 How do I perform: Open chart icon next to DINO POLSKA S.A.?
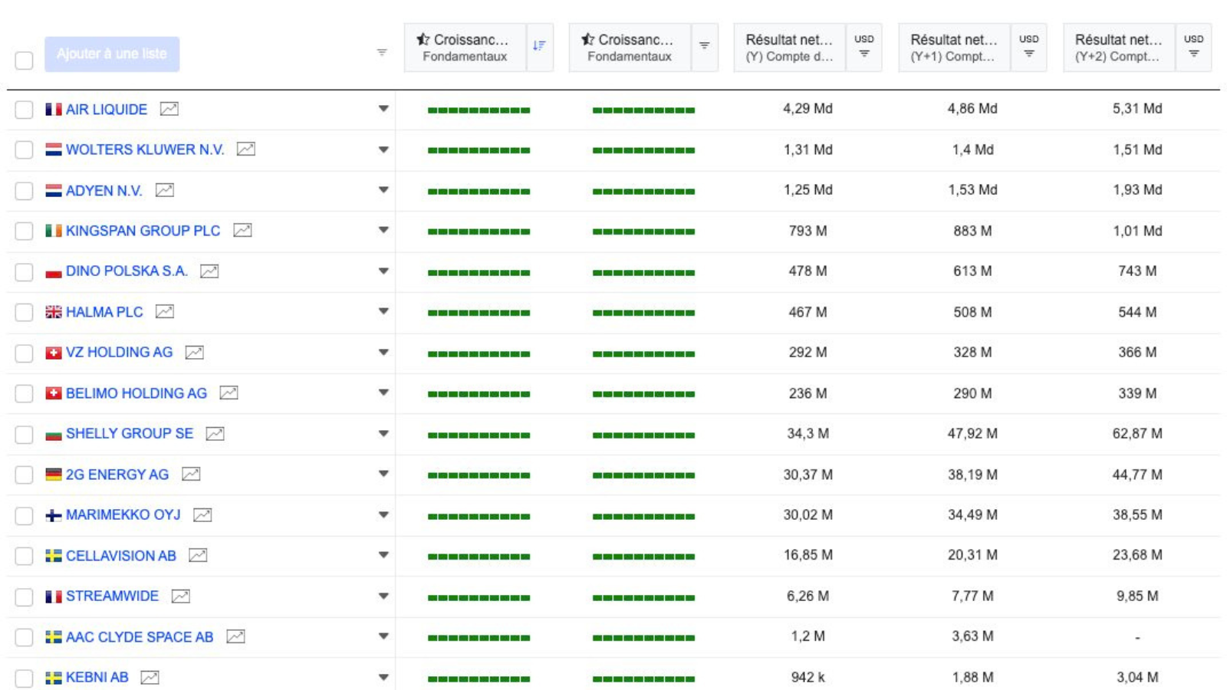point(209,271)
